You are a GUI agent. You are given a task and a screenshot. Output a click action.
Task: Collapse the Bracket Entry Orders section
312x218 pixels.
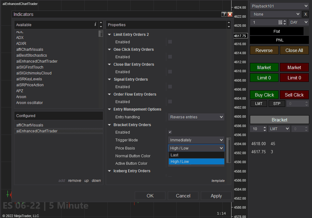(x=109, y=125)
